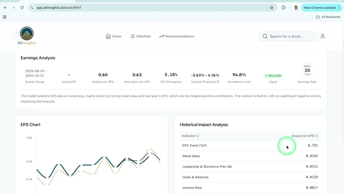Click the 0.781 impact value

tap(313, 145)
